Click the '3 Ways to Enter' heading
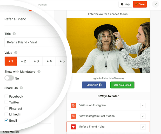The image size is (161, 134). tap(108, 96)
